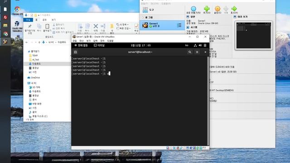The image size is (290, 163).
Task: Click the '현재 활동' Activities button
Action: 81,45
